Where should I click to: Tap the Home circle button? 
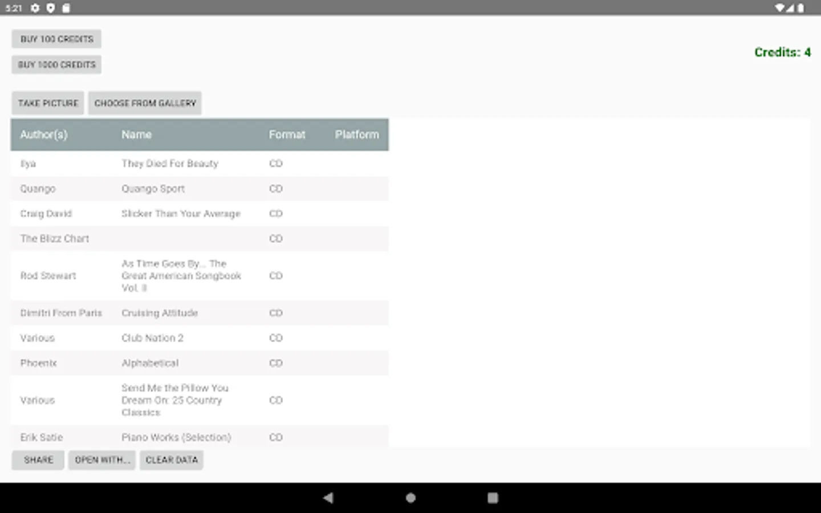(410, 498)
